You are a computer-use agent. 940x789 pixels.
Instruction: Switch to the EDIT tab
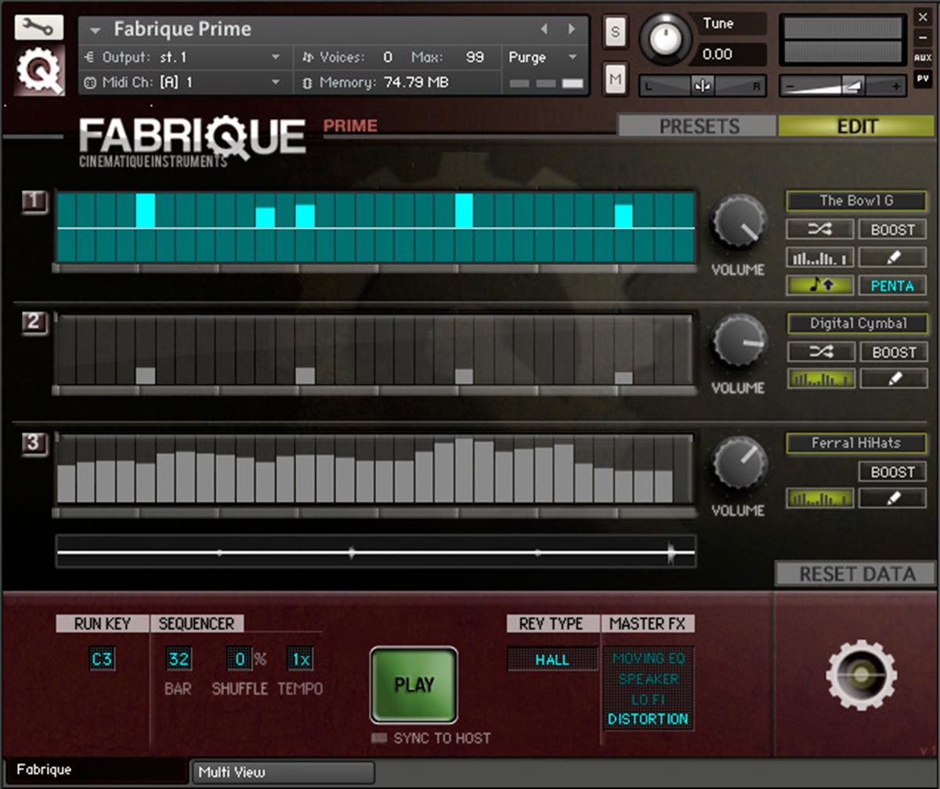[x=857, y=126]
